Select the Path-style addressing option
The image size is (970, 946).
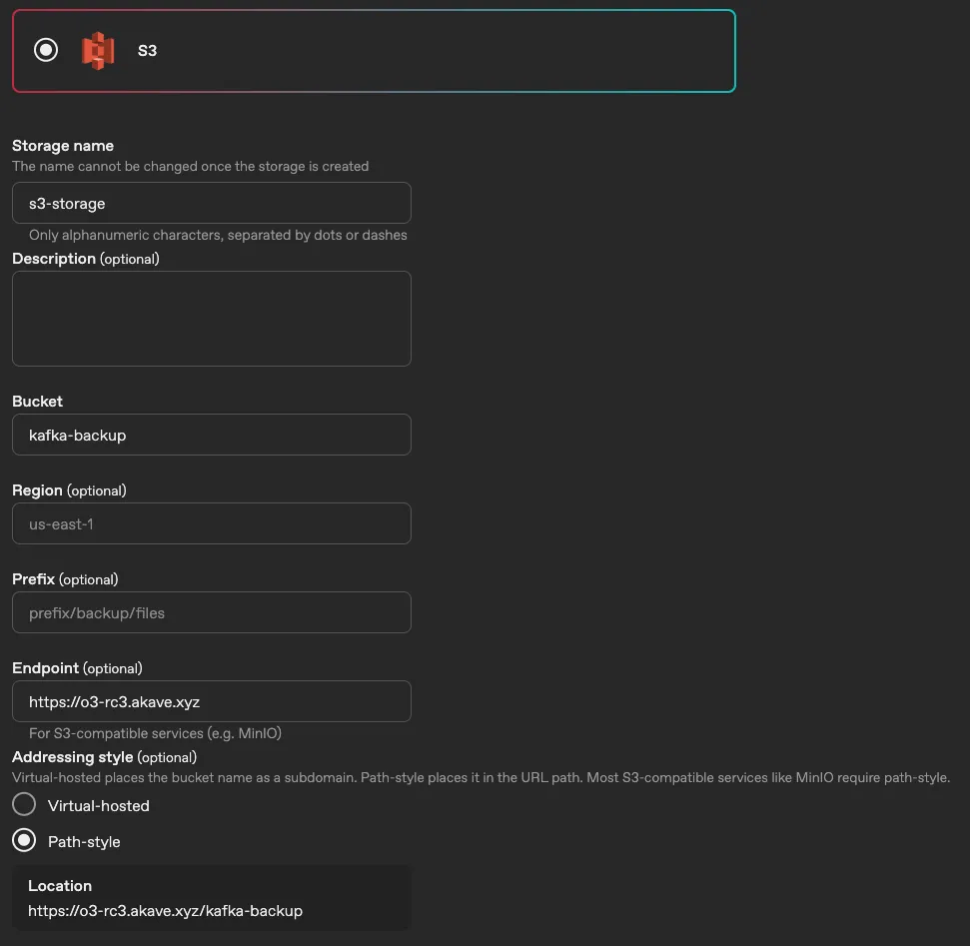(x=23, y=840)
